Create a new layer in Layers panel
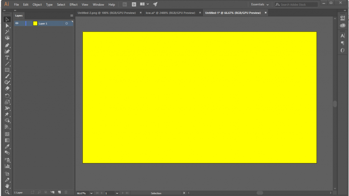The height and width of the screenshot is (196, 349). (x=59, y=192)
